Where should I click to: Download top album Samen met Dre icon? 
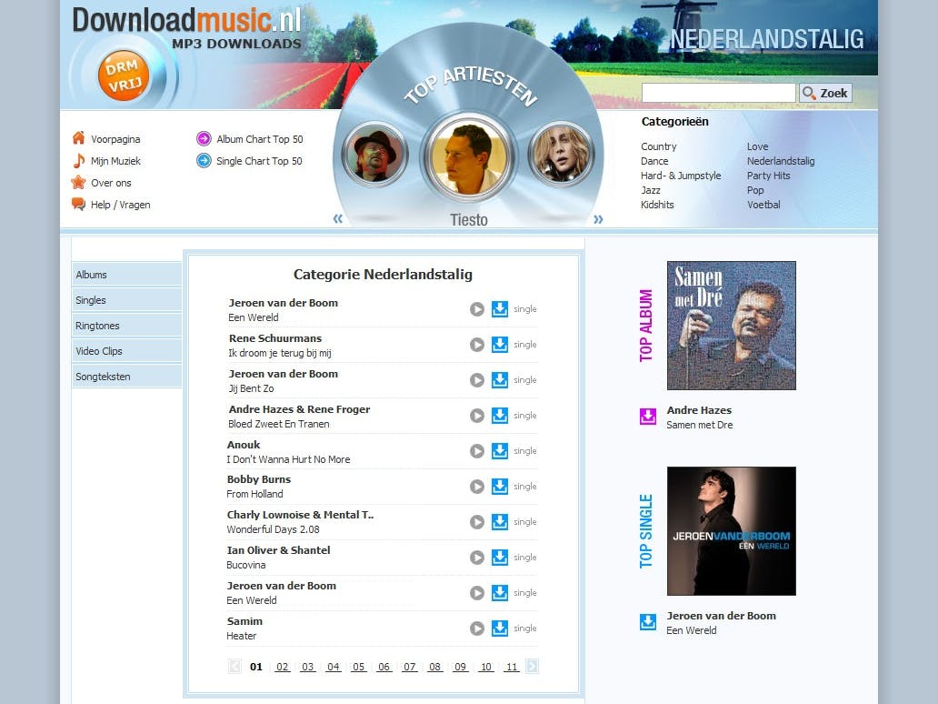(x=648, y=417)
